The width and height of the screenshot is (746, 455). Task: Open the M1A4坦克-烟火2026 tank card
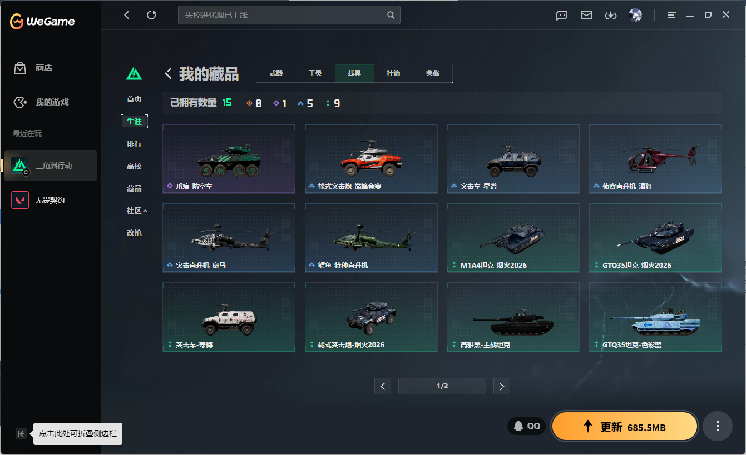pyautogui.click(x=513, y=238)
